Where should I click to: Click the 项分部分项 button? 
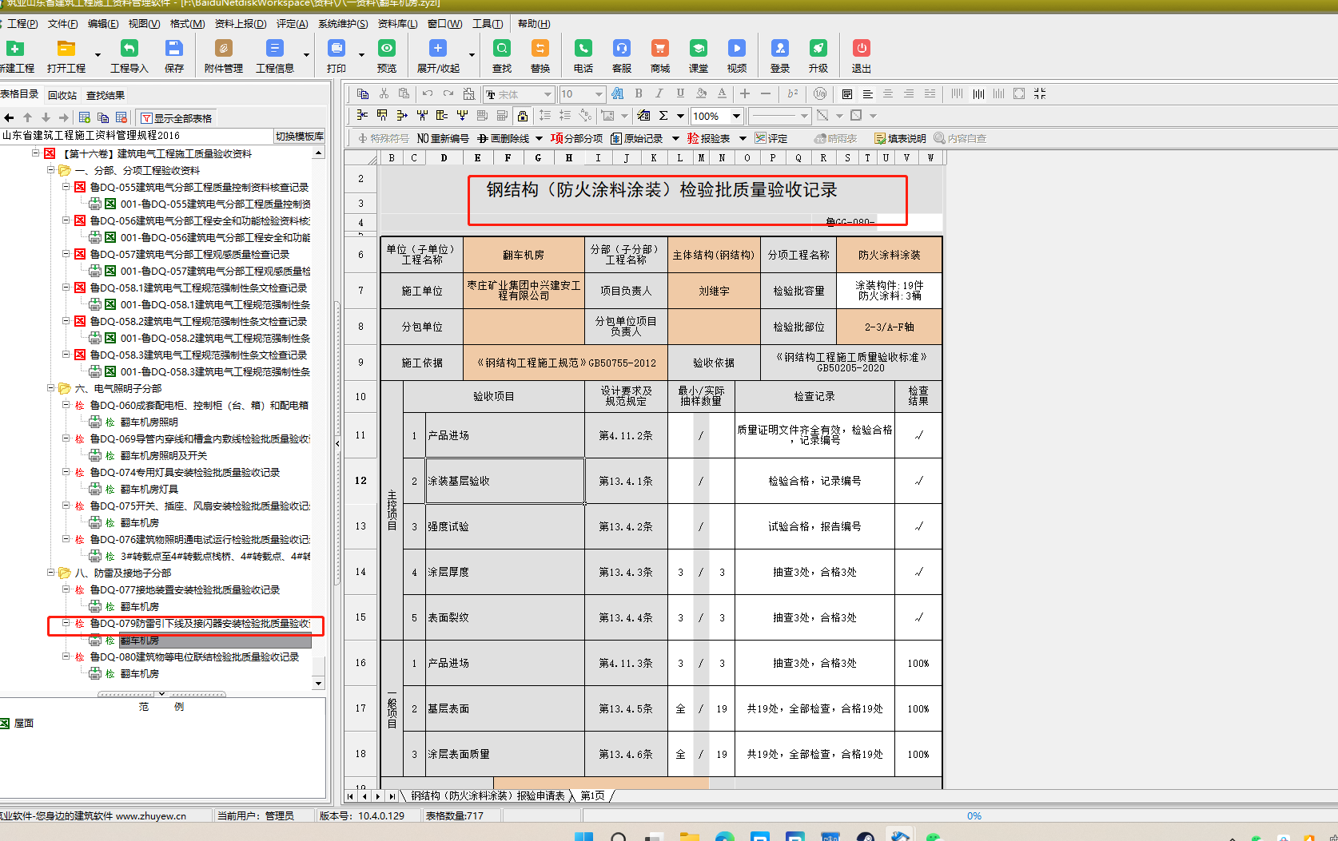(x=577, y=138)
